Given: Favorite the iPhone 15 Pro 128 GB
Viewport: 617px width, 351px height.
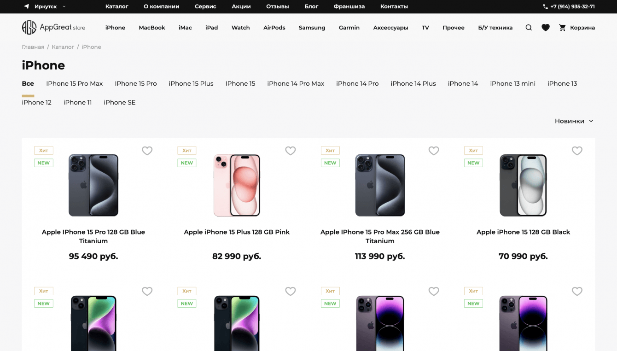Looking at the screenshot, I should coord(147,151).
